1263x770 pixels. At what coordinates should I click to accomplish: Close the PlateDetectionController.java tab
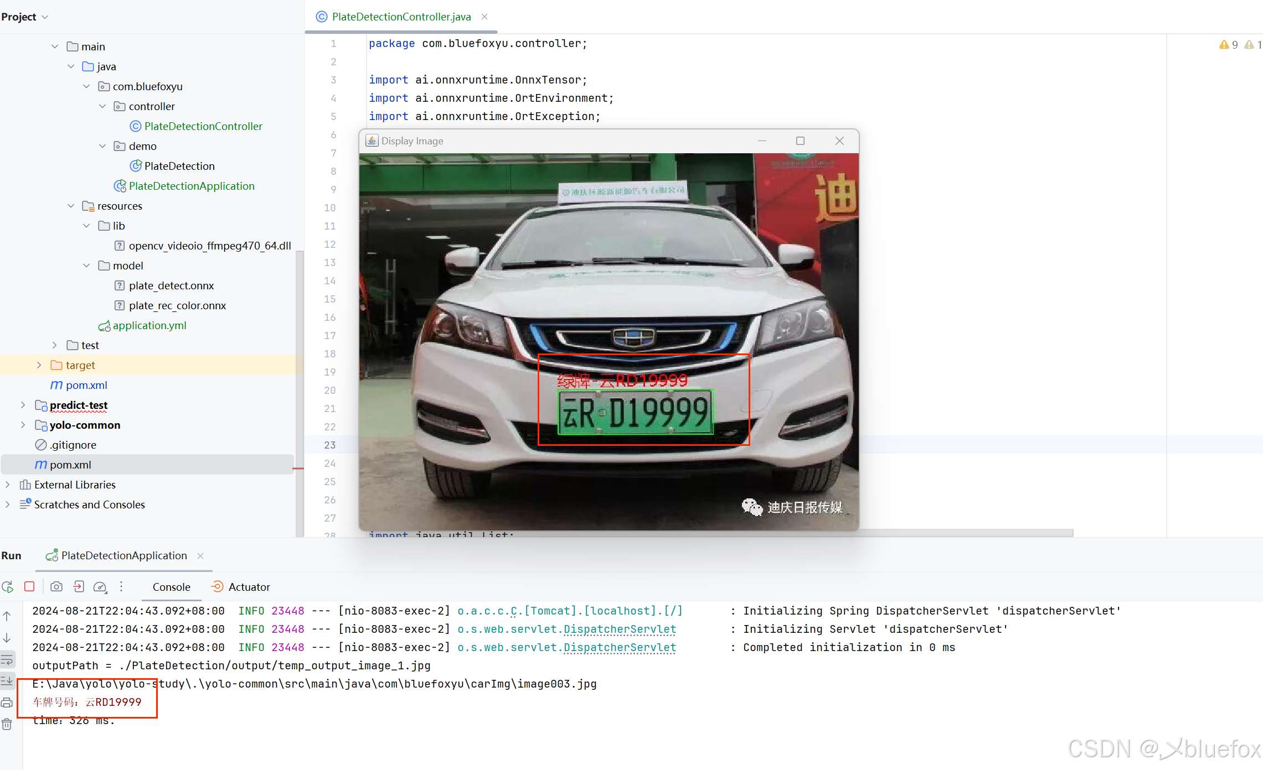484,17
